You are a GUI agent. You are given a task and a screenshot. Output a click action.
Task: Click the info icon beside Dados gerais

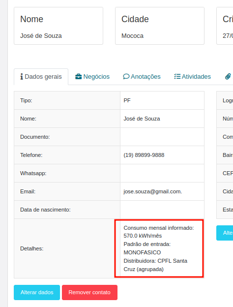(22, 77)
